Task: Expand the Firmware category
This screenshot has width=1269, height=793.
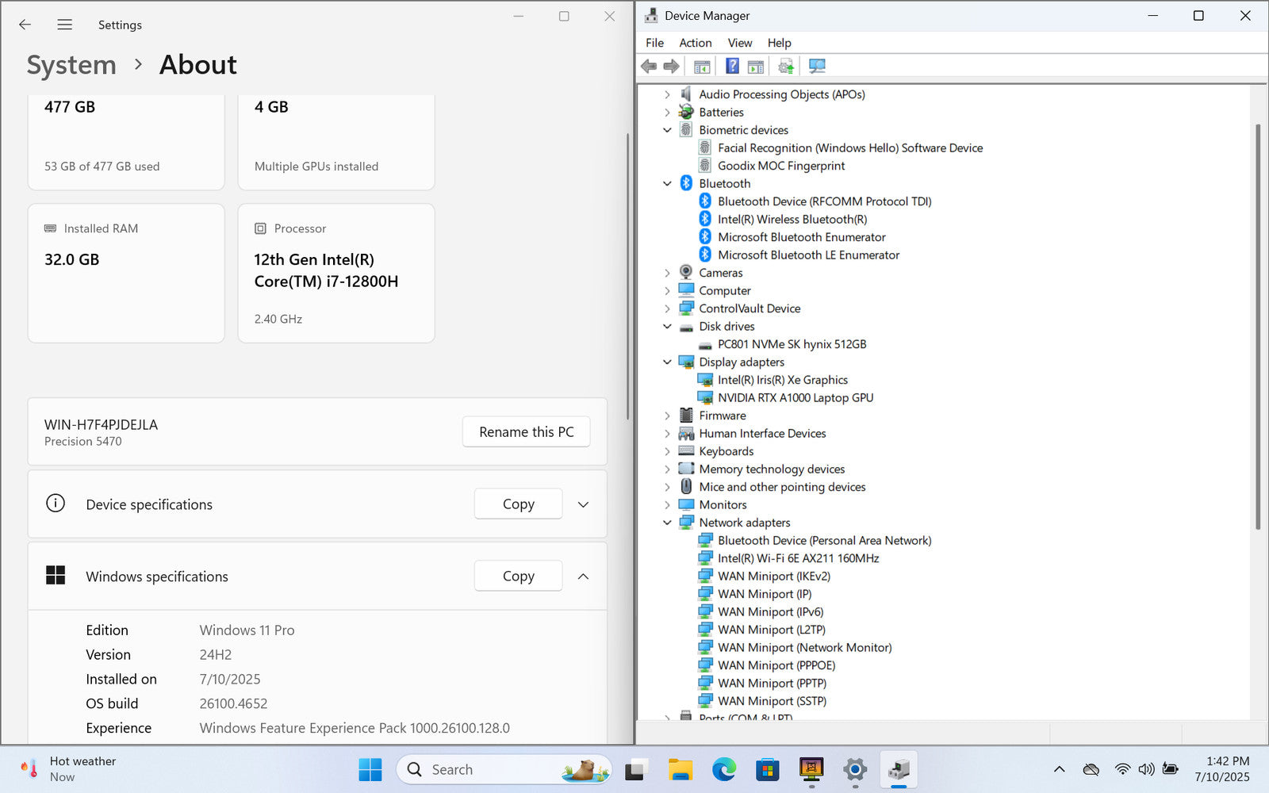Action: [x=667, y=416]
